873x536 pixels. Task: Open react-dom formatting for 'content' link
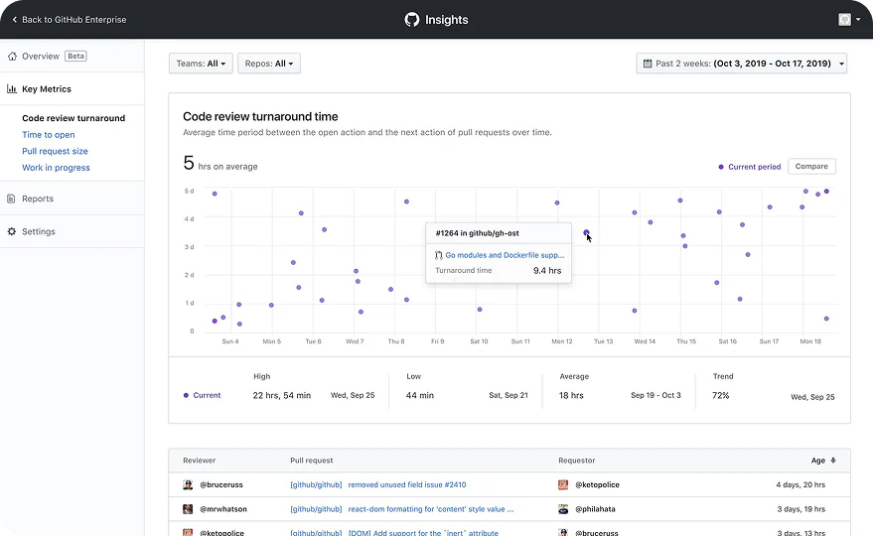click(431, 509)
